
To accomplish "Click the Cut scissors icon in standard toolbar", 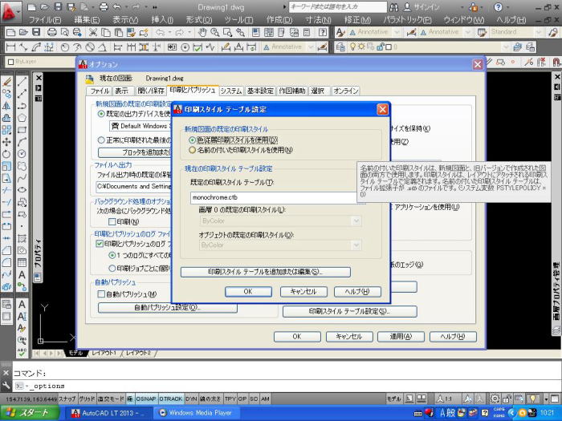I will click(93, 33).
